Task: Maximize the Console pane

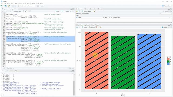Action: (73, 71)
